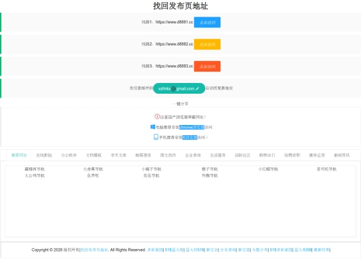Viewport: 361px width, 271px height.
Task: Click the 注意国产浏览器屏蔽网址 warning text
Action: click(183, 117)
